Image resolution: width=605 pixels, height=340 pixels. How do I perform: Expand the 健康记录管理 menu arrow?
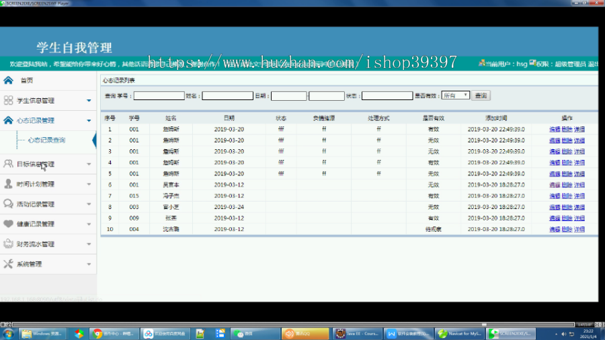[x=89, y=224]
